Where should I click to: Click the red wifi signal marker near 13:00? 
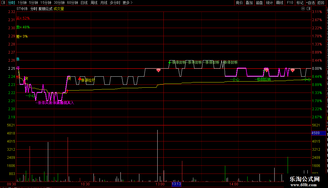(158, 71)
